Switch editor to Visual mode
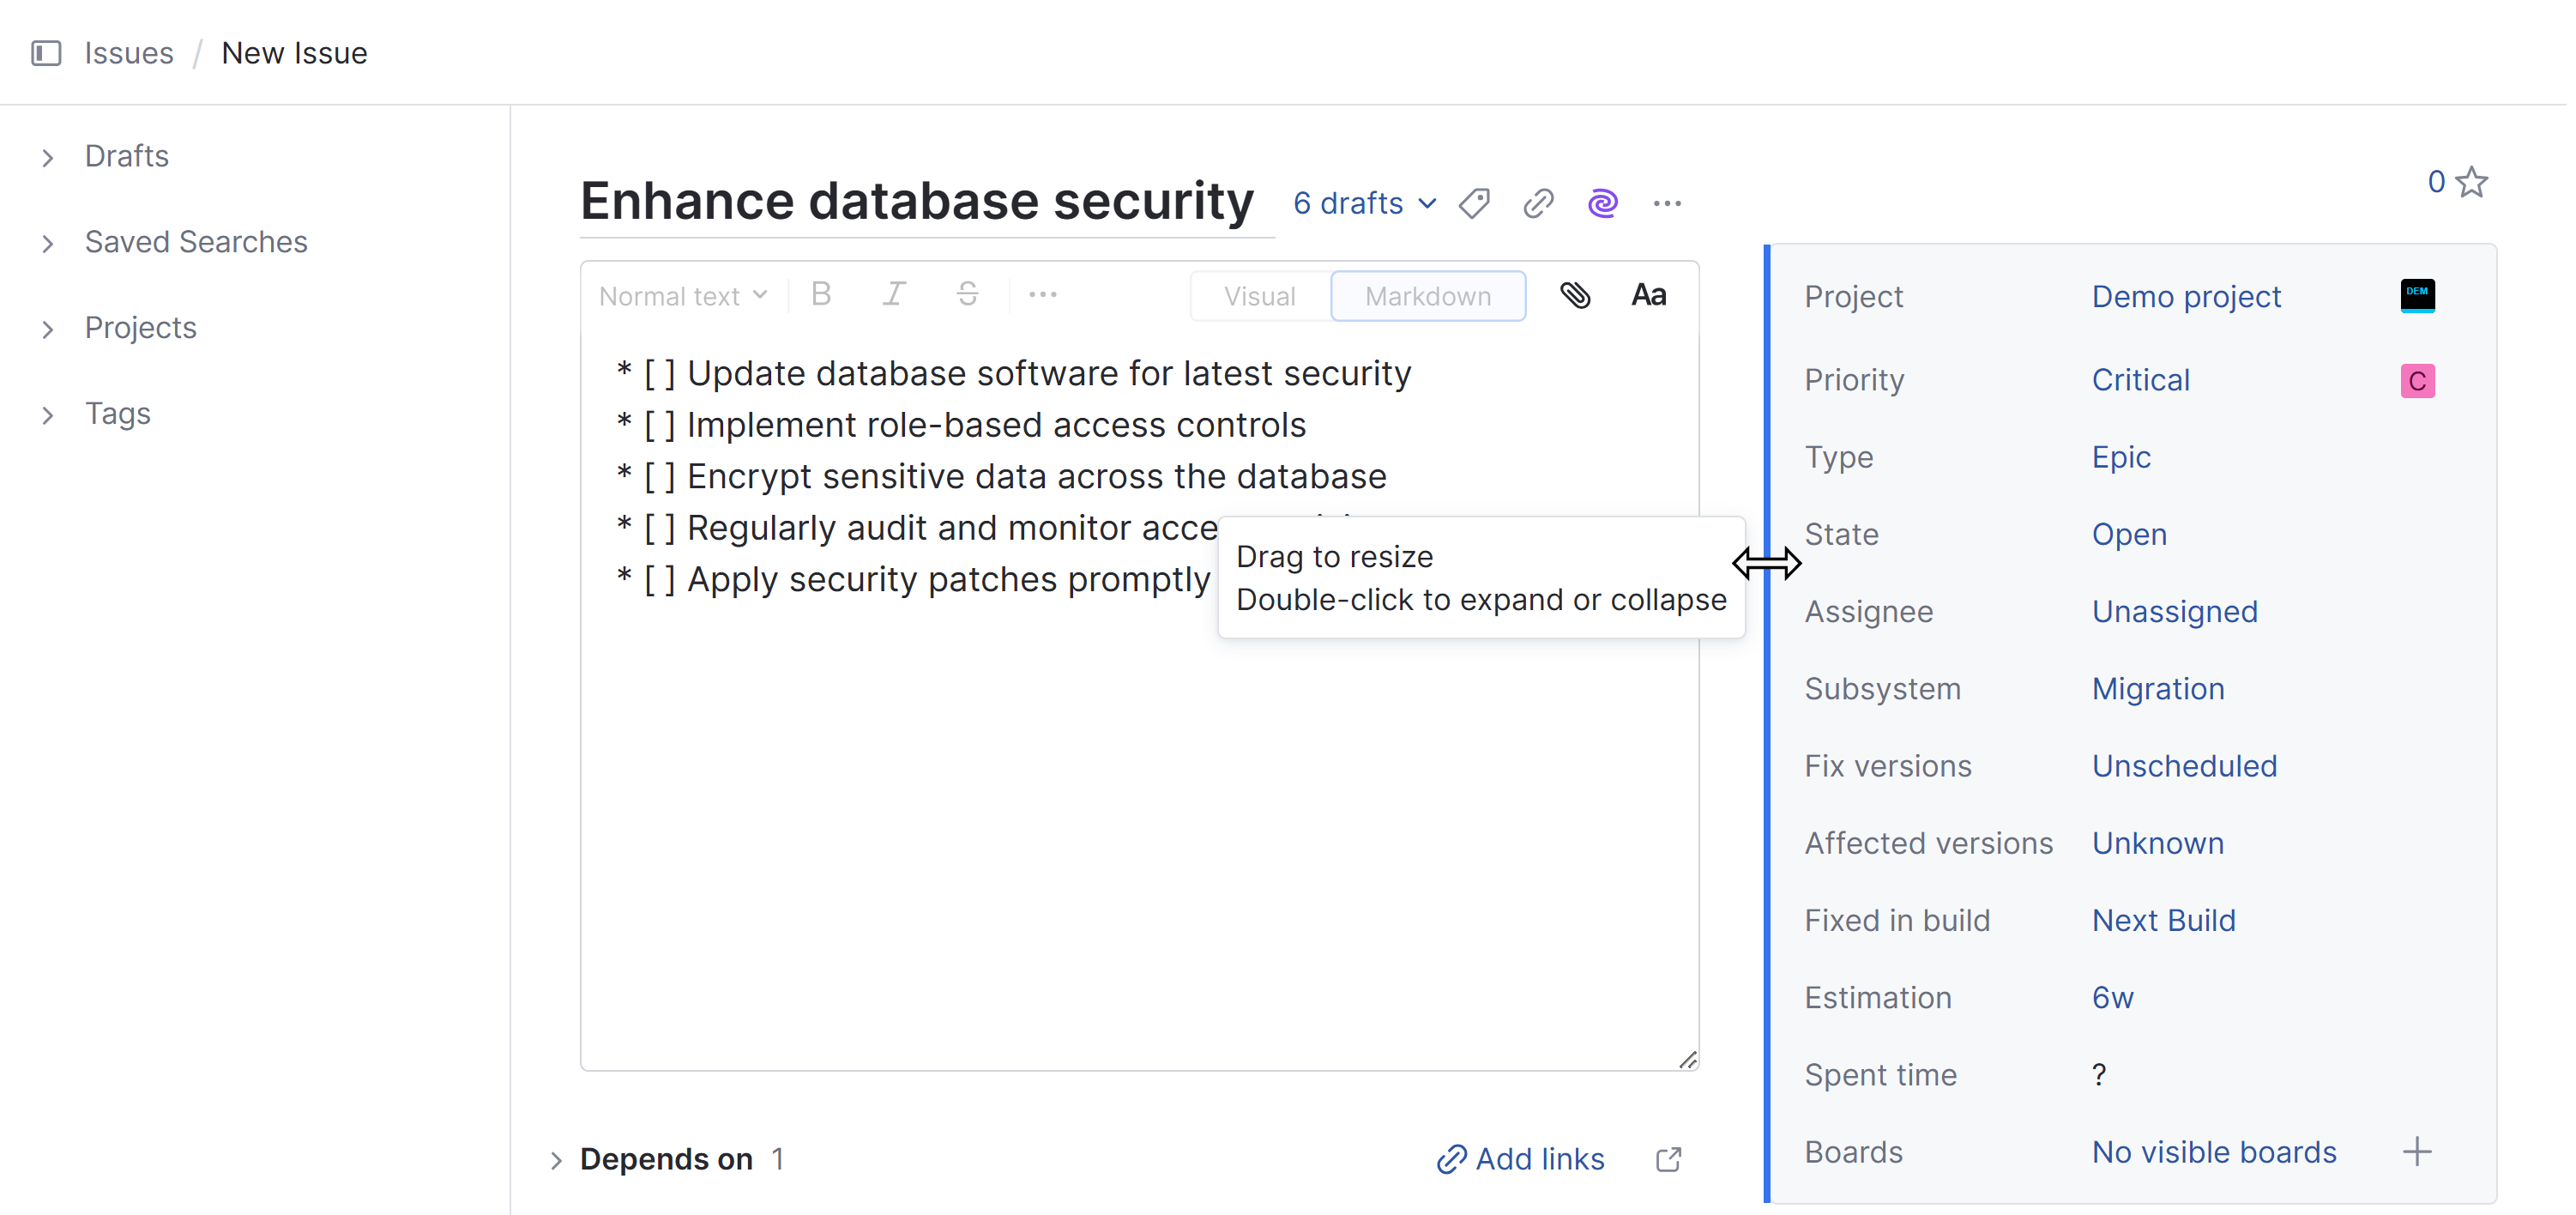 [1259, 297]
